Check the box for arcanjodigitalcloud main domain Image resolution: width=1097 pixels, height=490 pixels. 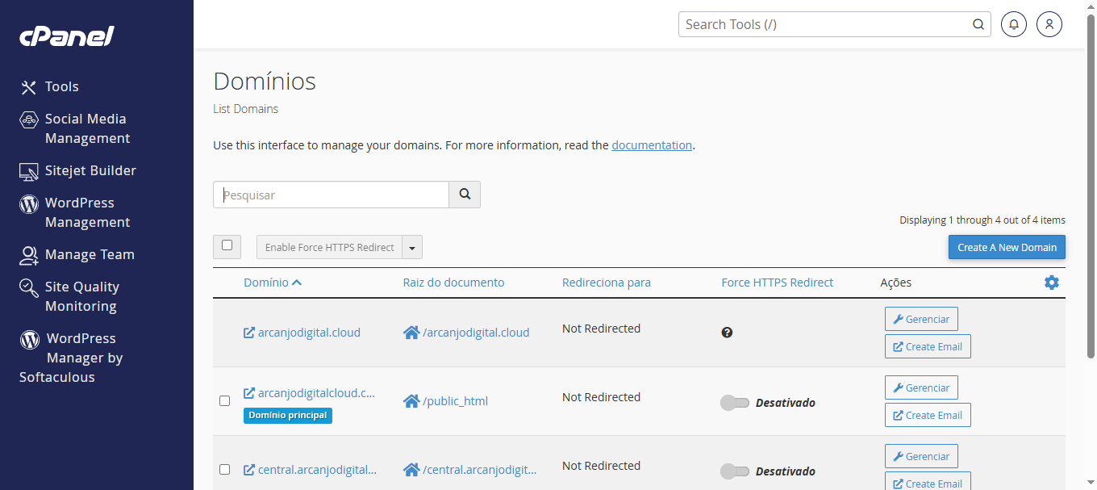(225, 400)
